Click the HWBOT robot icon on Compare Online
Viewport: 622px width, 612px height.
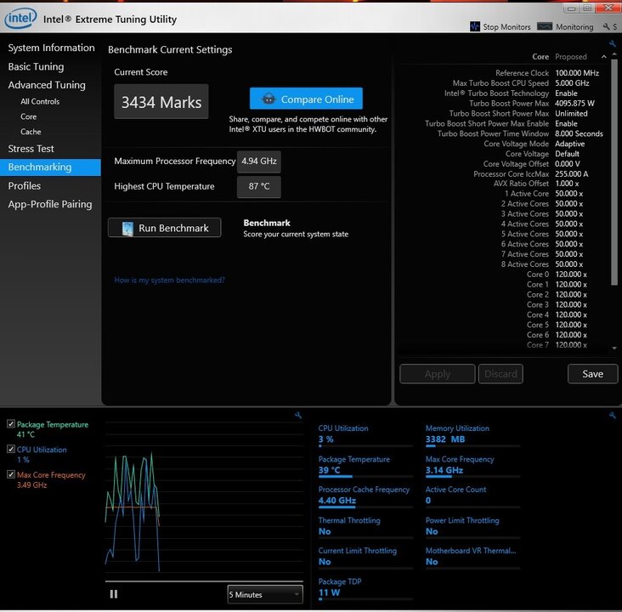(x=269, y=99)
